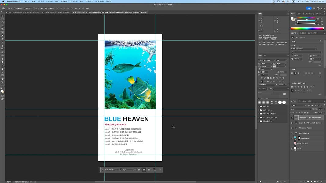This screenshot has height=183, width=326.
Task: Select the Hand tool
Action: tap(2, 79)
